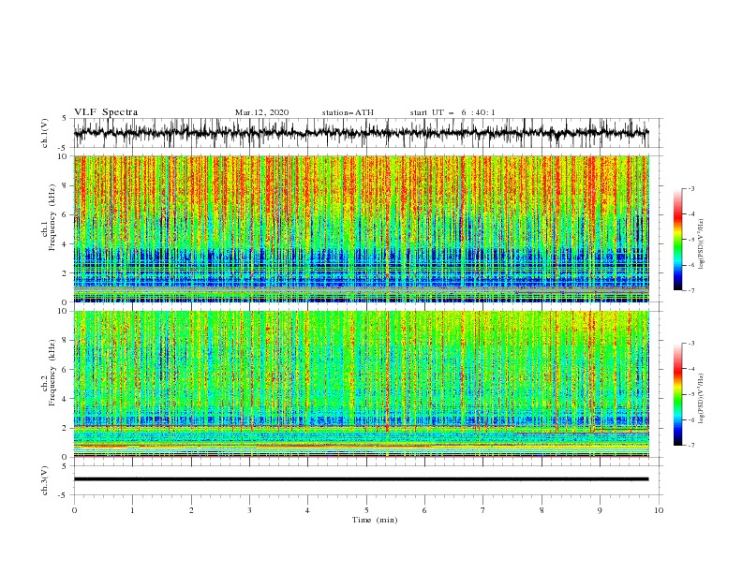Click time-axis tick label "1"
Screen dimensions: 742x573
coord(133,510)
